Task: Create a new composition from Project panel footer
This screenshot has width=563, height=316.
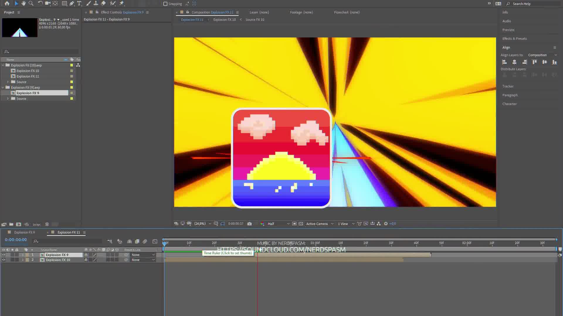Action: point(18,224)
